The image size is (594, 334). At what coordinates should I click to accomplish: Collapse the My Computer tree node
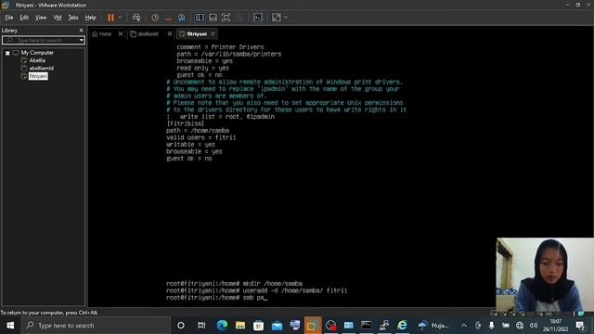pos(7,53)
